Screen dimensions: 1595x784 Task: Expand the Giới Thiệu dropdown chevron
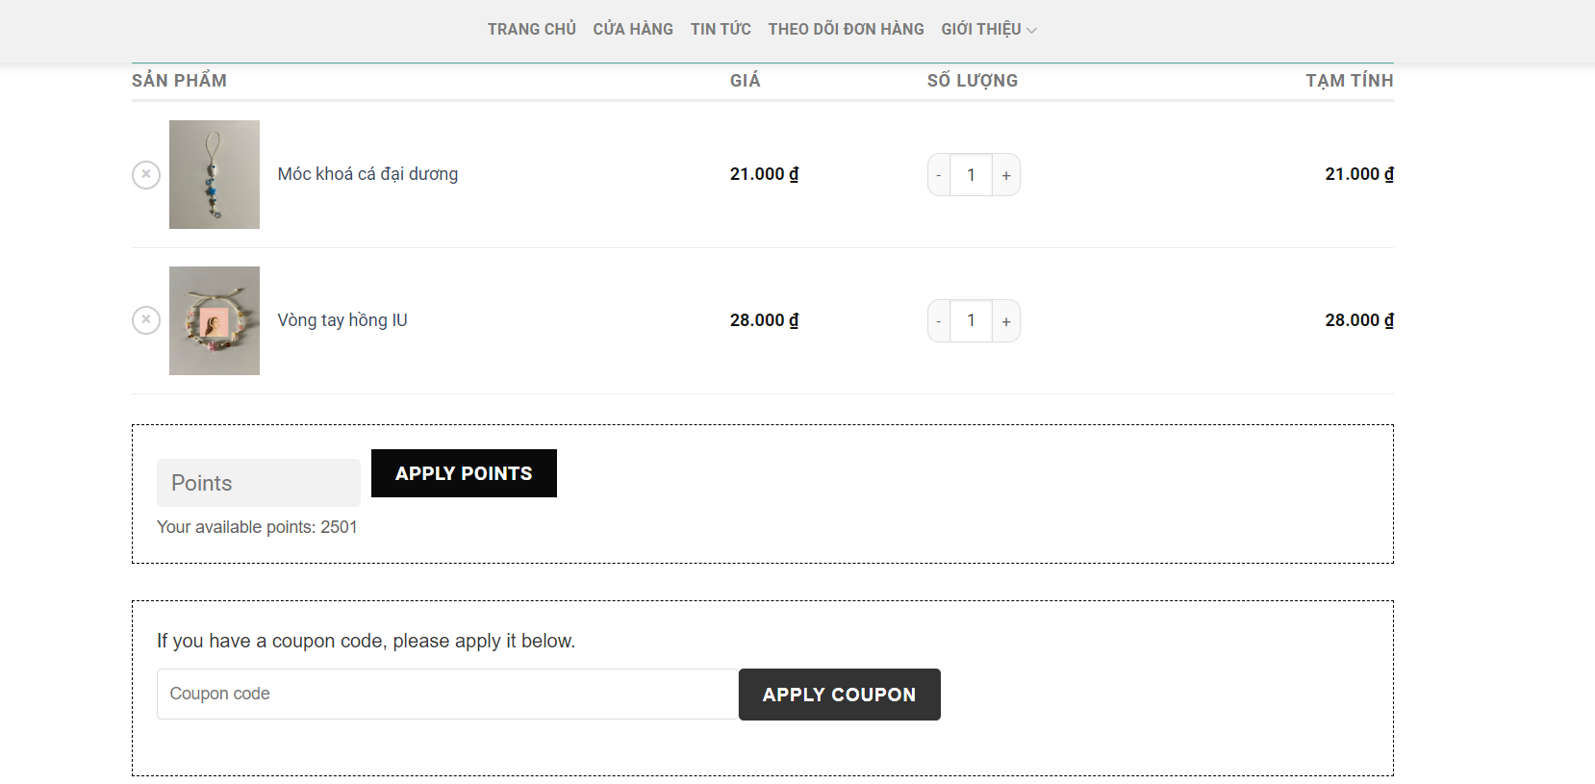coord(1031,31)
